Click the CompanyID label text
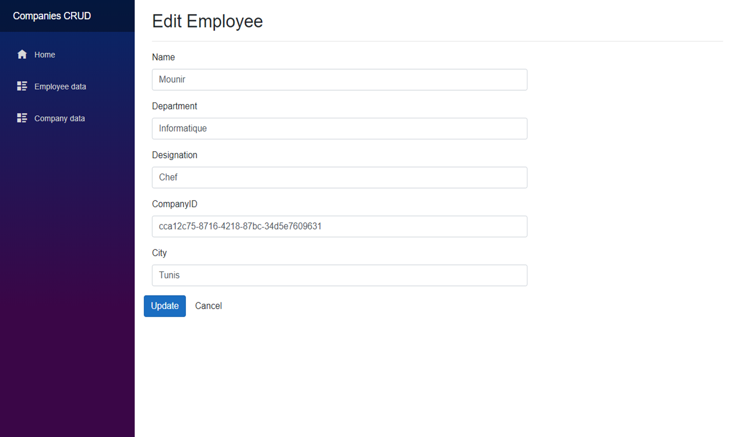 [175, 203]
